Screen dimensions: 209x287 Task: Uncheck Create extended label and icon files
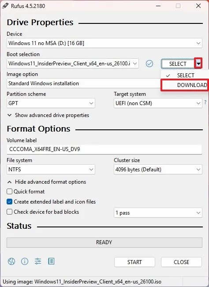pyautogui.click(x=10, y=202)
